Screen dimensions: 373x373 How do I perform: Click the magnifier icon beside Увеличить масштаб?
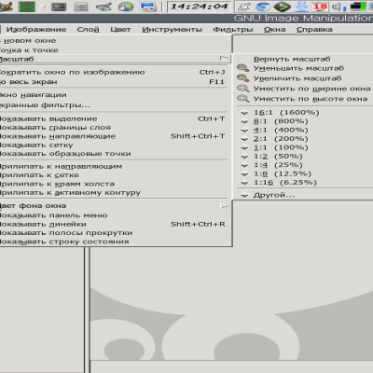[242, 78]
